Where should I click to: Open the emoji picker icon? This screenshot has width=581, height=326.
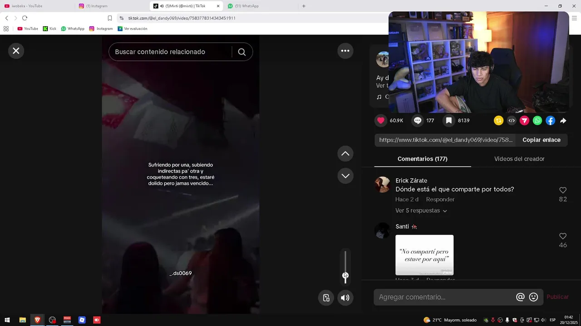[x=534, y=297]
